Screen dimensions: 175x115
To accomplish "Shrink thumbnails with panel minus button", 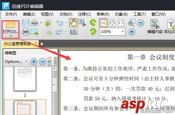I will click(43, 61).
